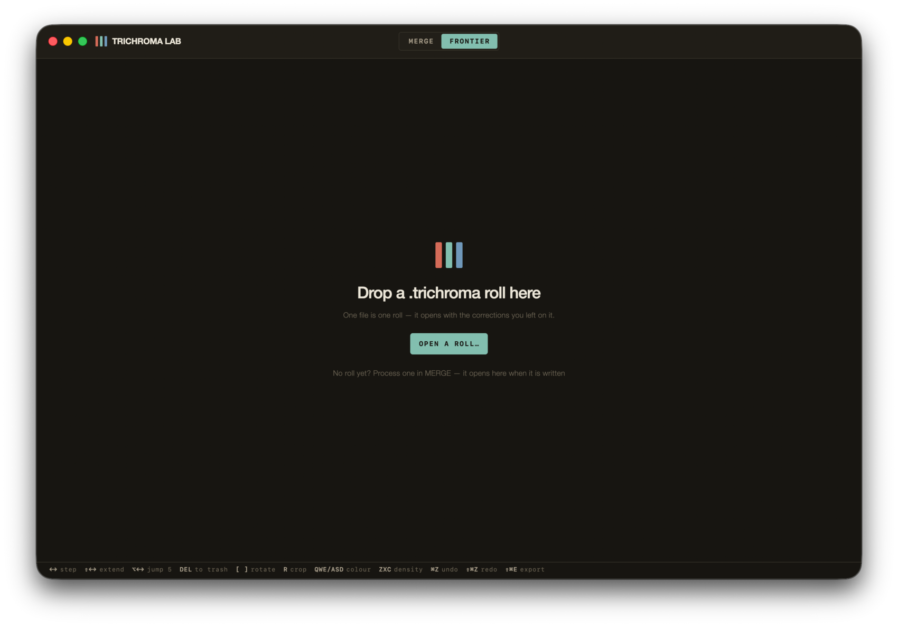Click the R crop shortcut hint

click(x=295, y=569)
